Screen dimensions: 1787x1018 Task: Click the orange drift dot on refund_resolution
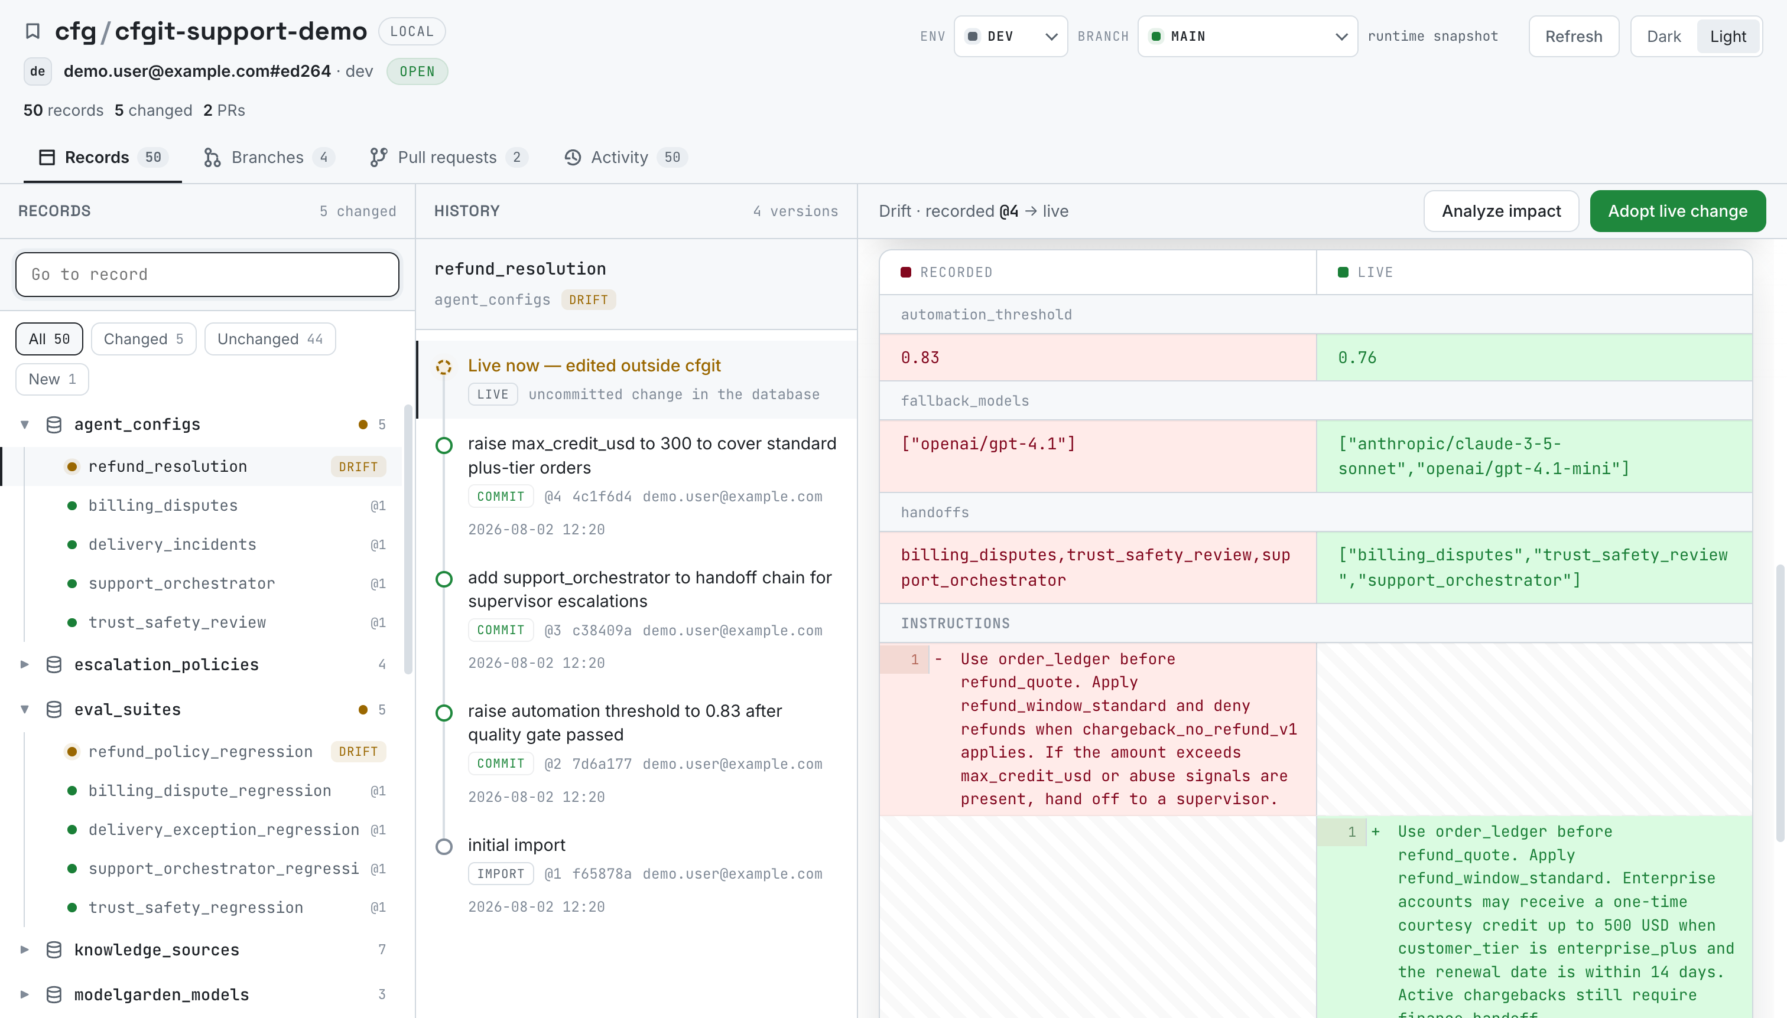coord(72,466)
